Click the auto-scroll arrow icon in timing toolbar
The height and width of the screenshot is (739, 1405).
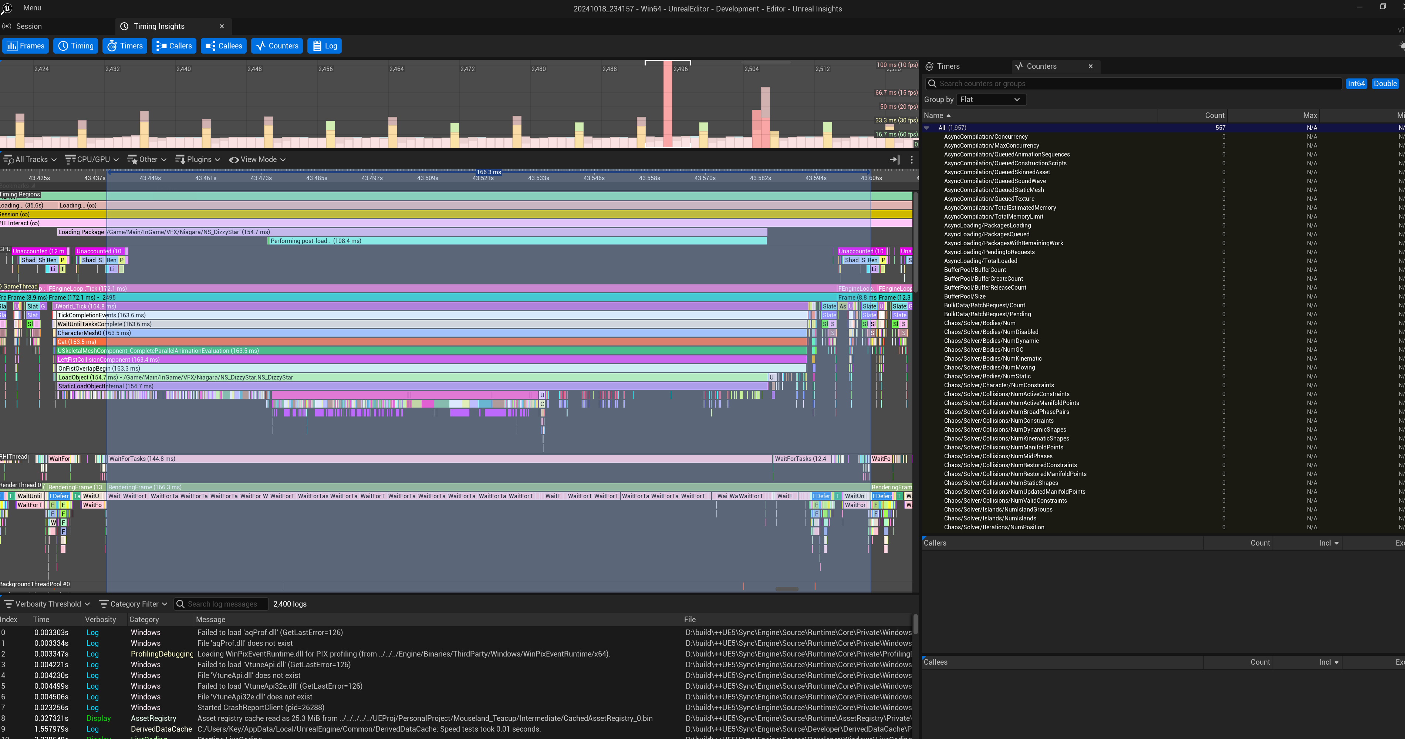point(894,159)
